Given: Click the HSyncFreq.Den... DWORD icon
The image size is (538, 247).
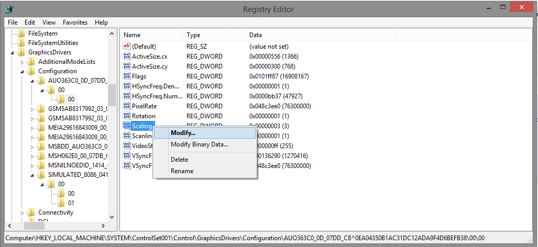Looking at the screenshot, I should (x=127, y=86).
